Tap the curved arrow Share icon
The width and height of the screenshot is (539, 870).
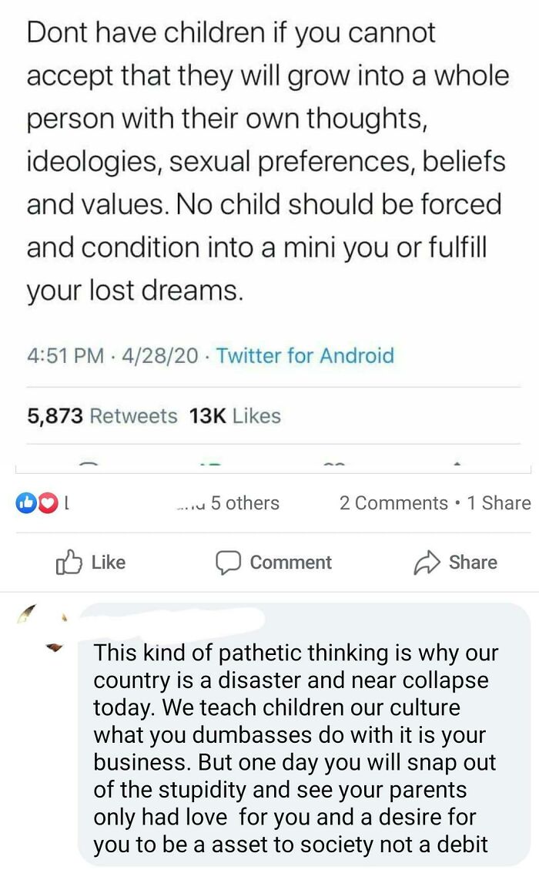427,563
